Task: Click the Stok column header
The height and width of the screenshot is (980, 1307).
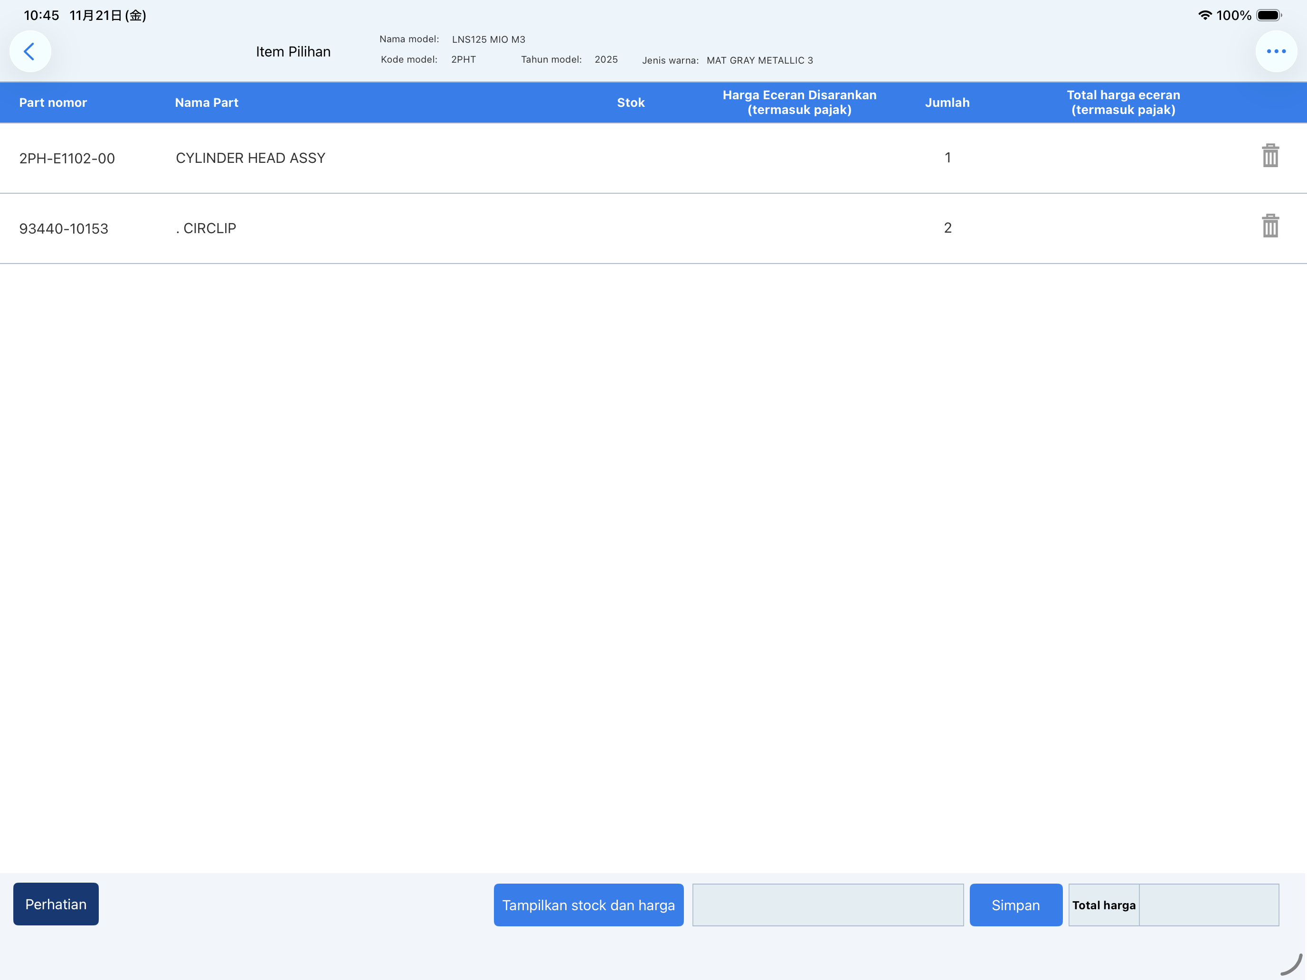Action: pyautogui.click(x=630, y=103)
